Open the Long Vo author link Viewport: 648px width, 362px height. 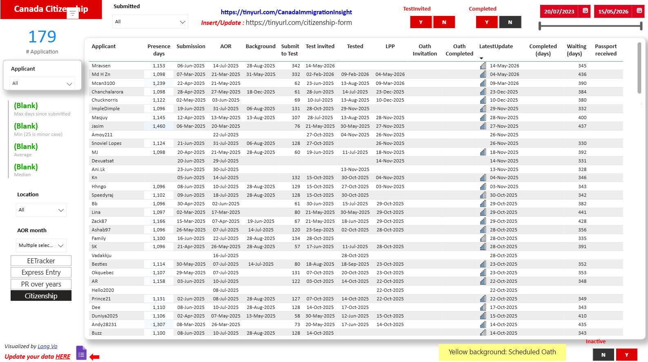pyautogui.click(x=47, y=346)
